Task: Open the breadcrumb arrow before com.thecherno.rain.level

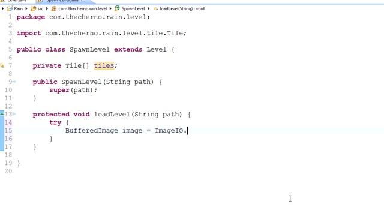Action: pyautogui.click(x=47, y=8)
